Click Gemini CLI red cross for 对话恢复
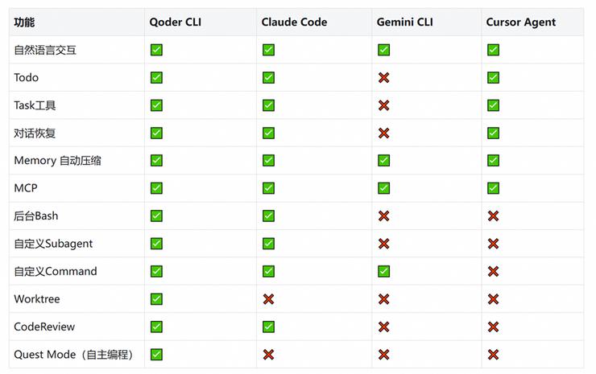Screen dimensions: 596x374 coord(384,133)
